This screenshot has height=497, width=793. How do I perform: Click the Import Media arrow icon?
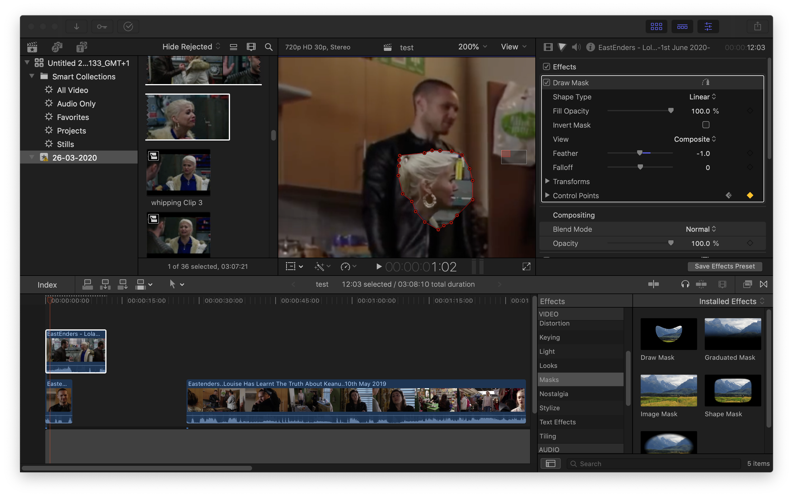point(76,26)
